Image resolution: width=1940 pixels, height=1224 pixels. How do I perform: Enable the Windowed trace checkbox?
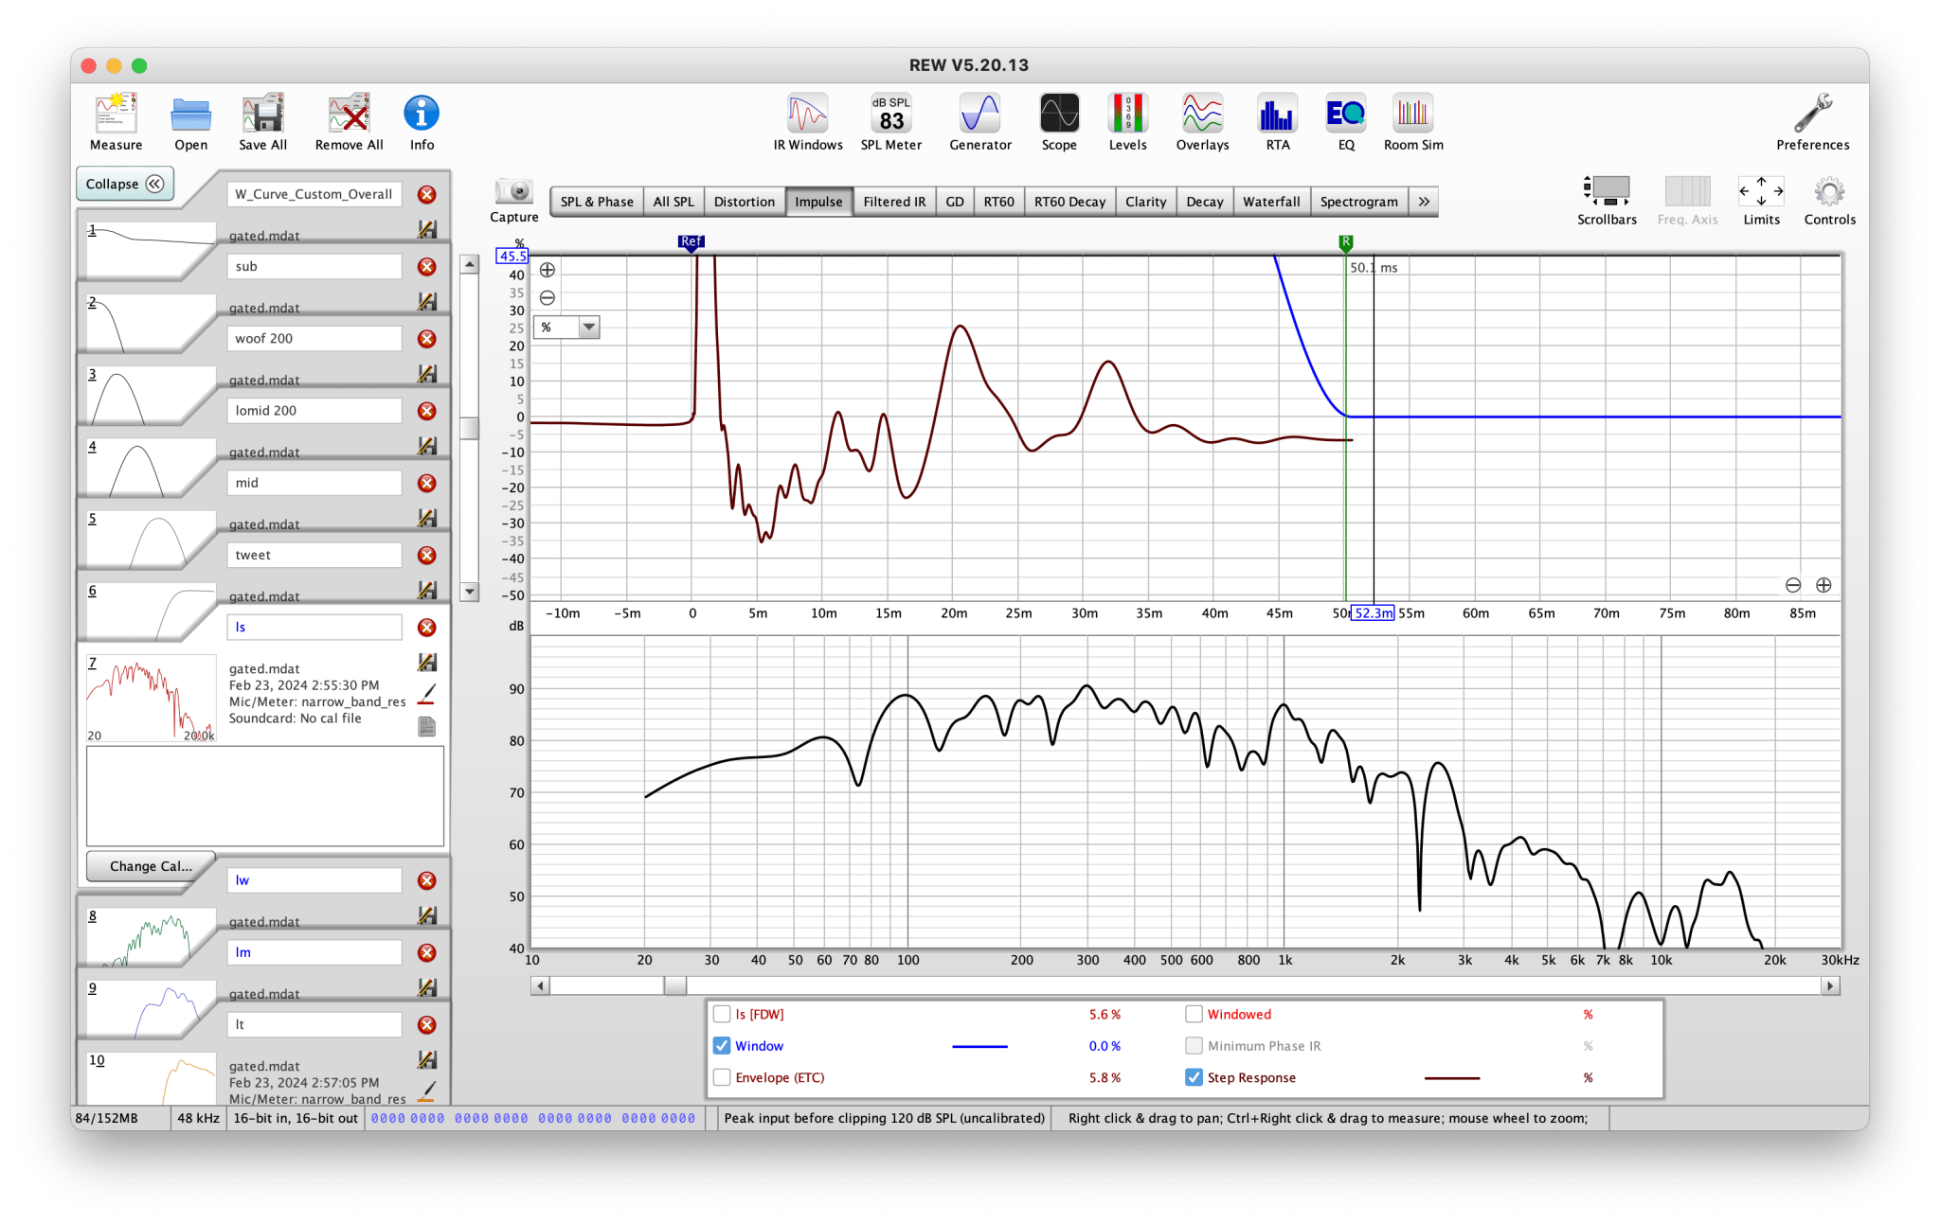(1194, 1014)
